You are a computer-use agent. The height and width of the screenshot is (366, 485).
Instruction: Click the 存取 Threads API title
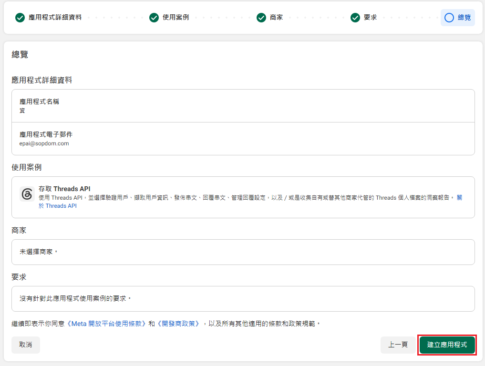point(64,189)
